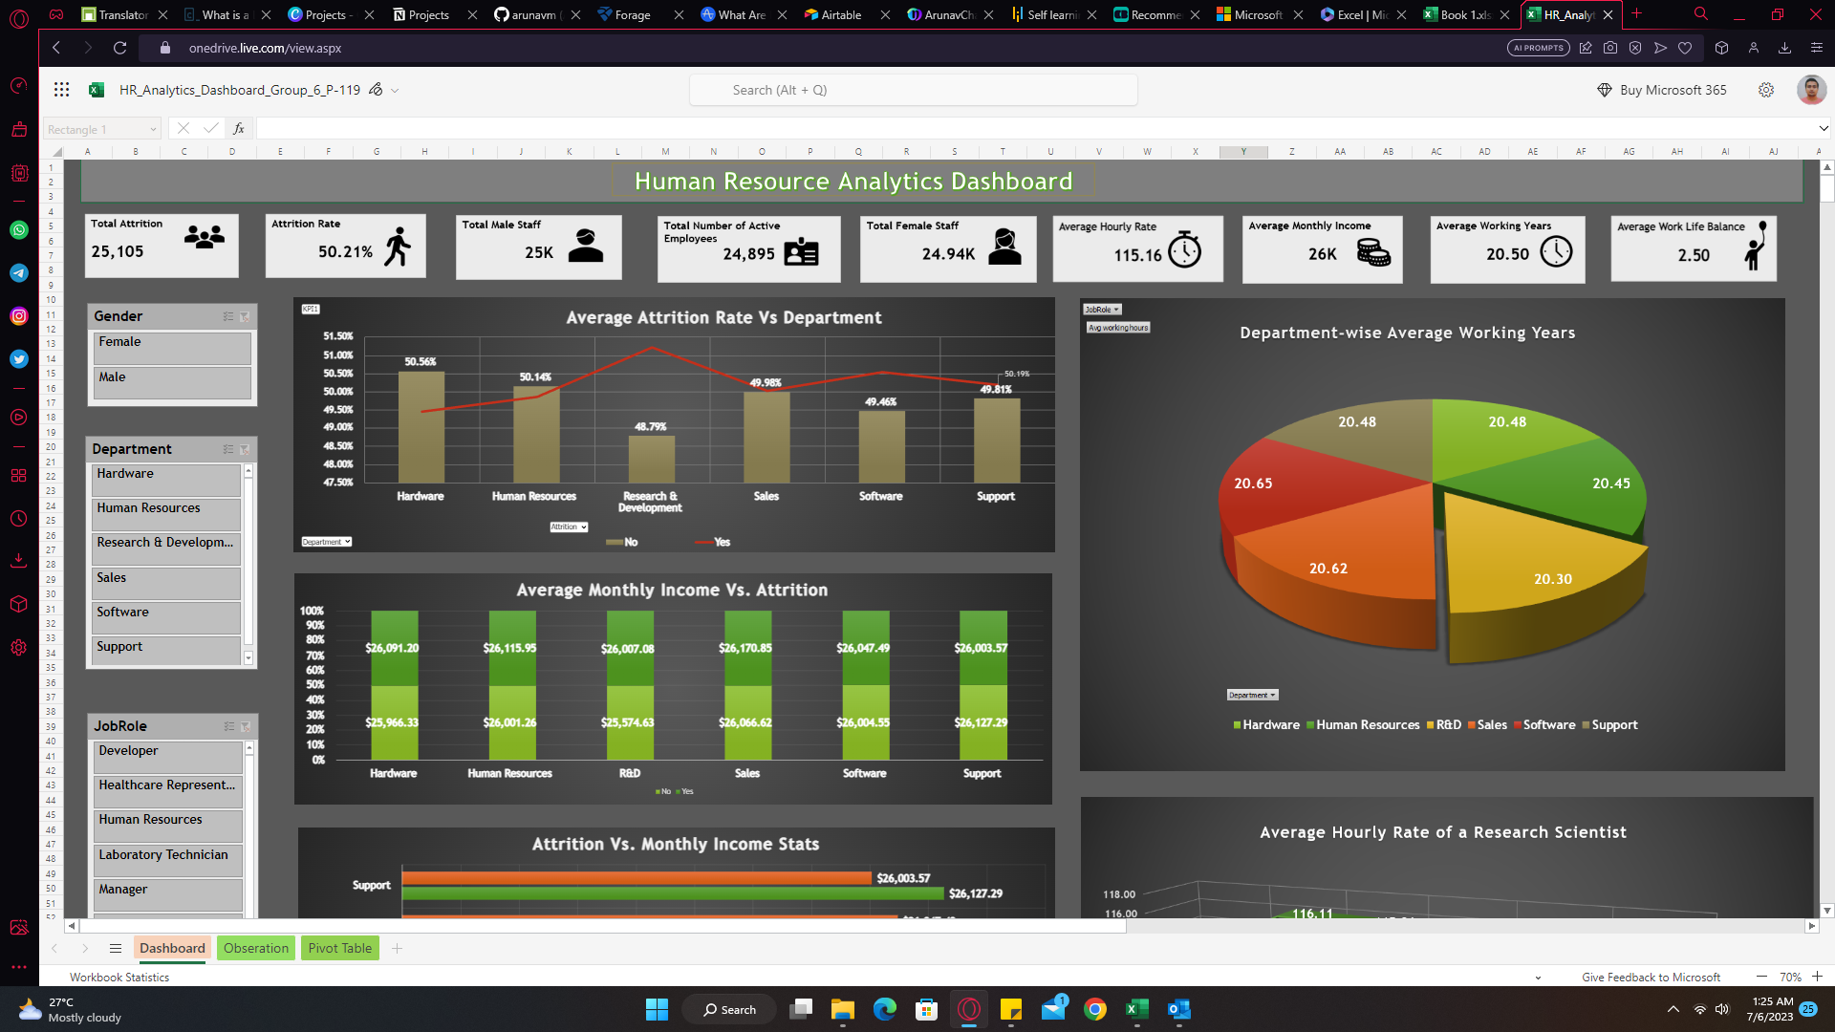Expand the Name Box dropdown
1835x1032 pixels.
pos(153,130)
